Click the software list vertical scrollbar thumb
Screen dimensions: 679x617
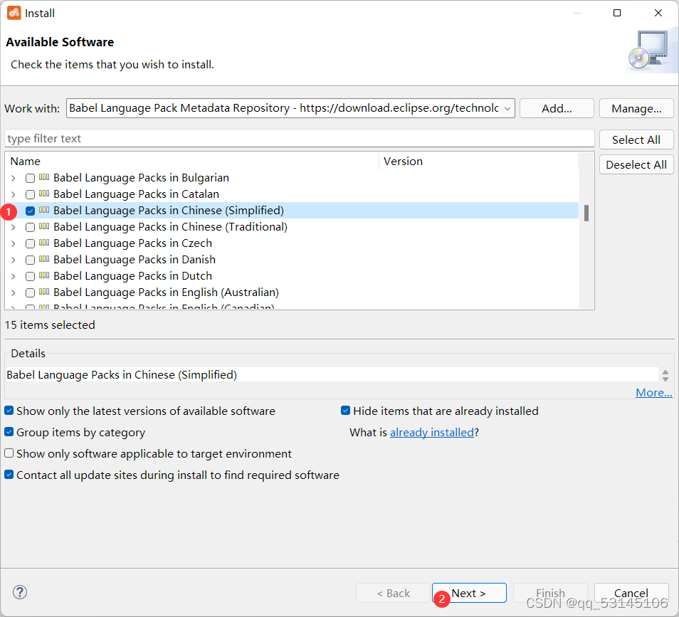(586, 213)
